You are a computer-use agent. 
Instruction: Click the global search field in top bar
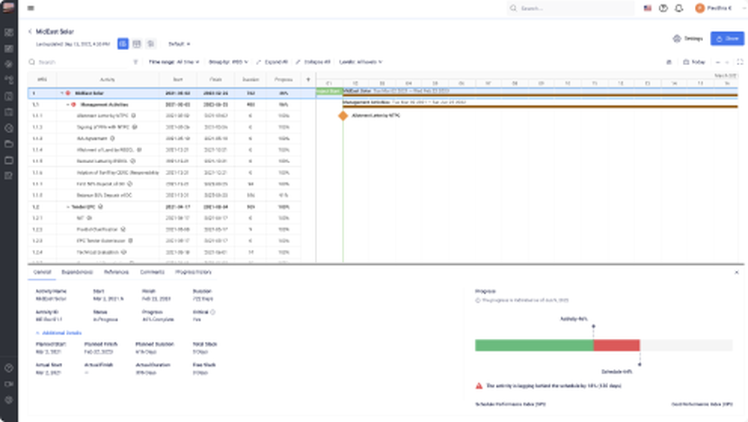pyautogui.click(x=571, y=8)
